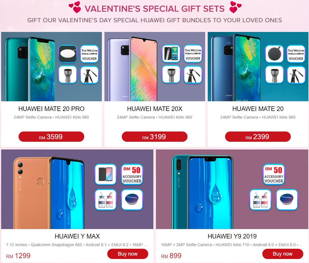This screenshot has width=309, height=263.
Task: Buy now the Huawei Y Max
Action: (128, 254)
